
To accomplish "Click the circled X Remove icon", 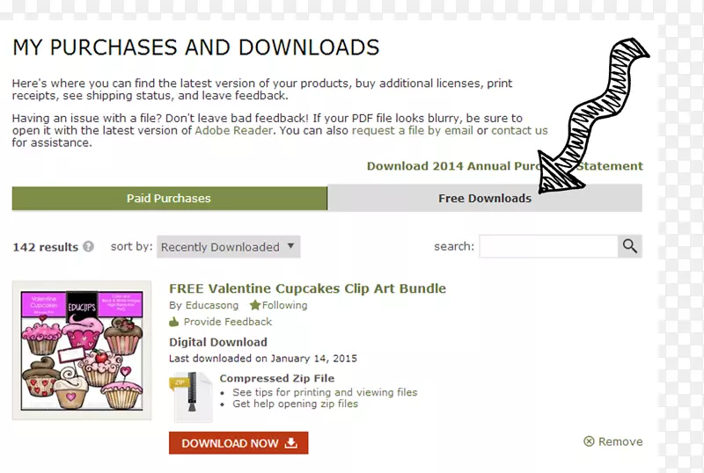I will coord(589,441).
